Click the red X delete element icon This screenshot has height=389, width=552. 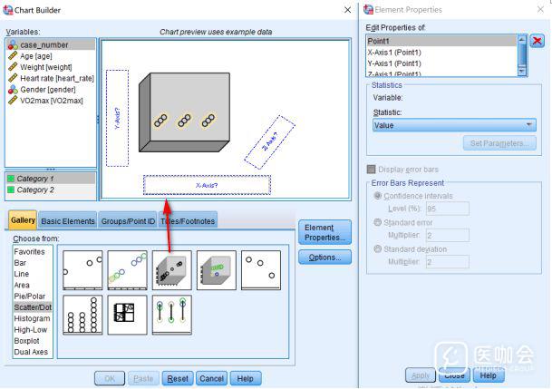[537, 41]
